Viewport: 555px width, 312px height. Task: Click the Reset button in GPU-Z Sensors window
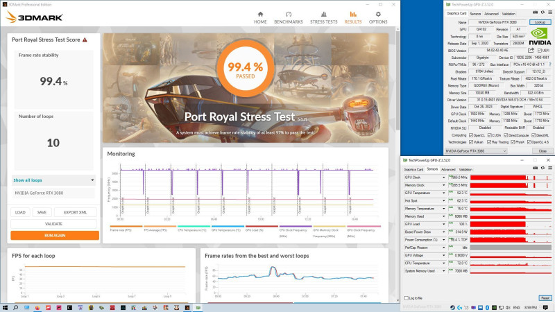tap(545, 298)
